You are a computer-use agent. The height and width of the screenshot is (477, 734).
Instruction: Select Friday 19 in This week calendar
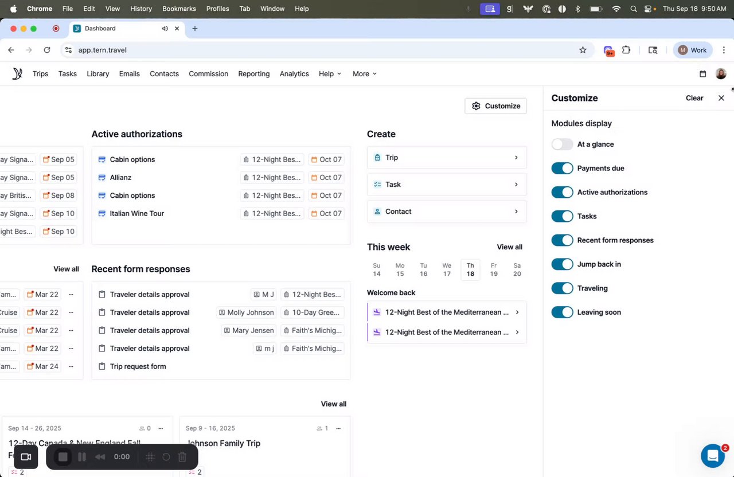[494, 269]
